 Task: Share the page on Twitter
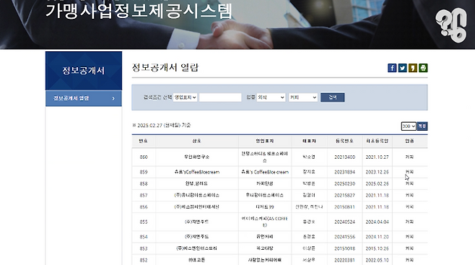402,68
